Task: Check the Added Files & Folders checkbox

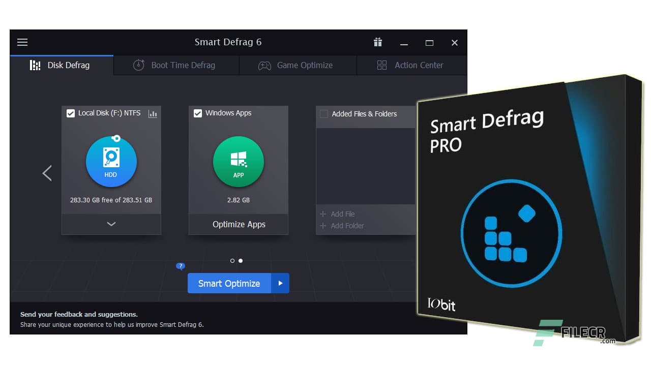Action: 324,114
